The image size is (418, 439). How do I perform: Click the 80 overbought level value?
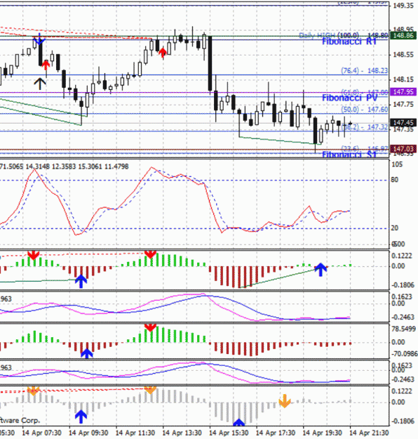395,180
